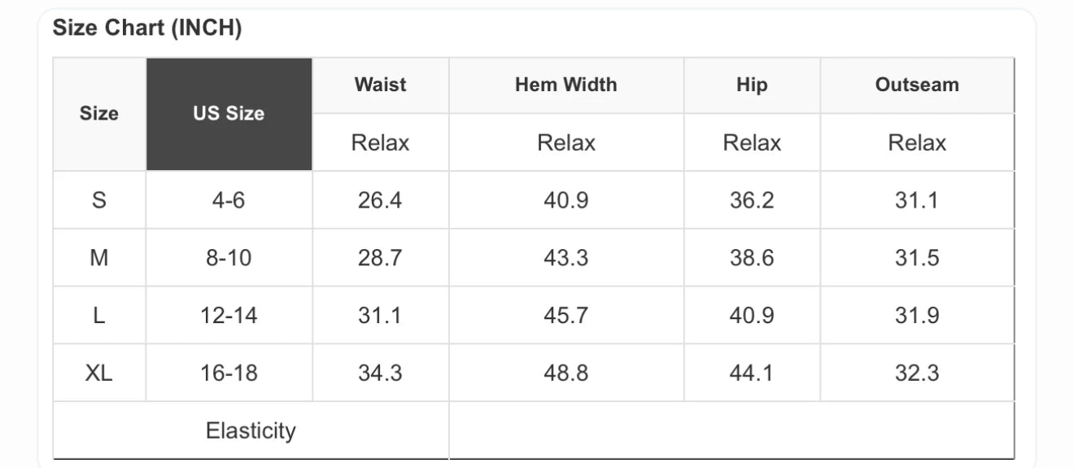This screenshot has height=468, width=1074.
Task: Click the 12-14 US size cell
Action: tap(229, 316)
